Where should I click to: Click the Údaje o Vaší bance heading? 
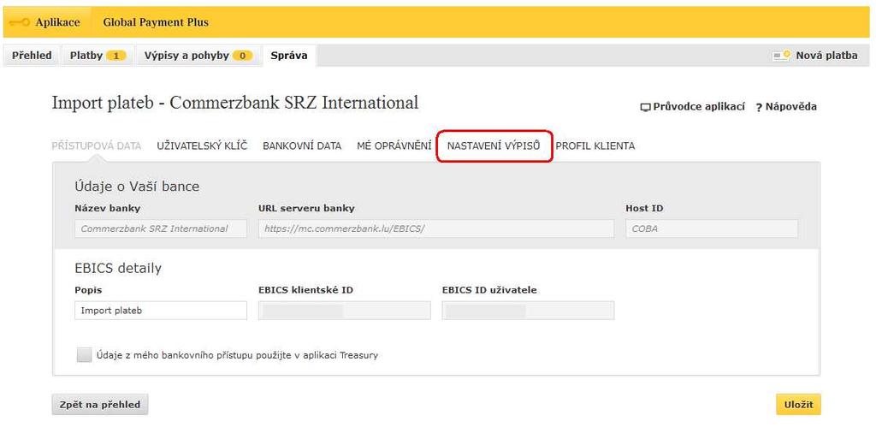click(137, 186)
